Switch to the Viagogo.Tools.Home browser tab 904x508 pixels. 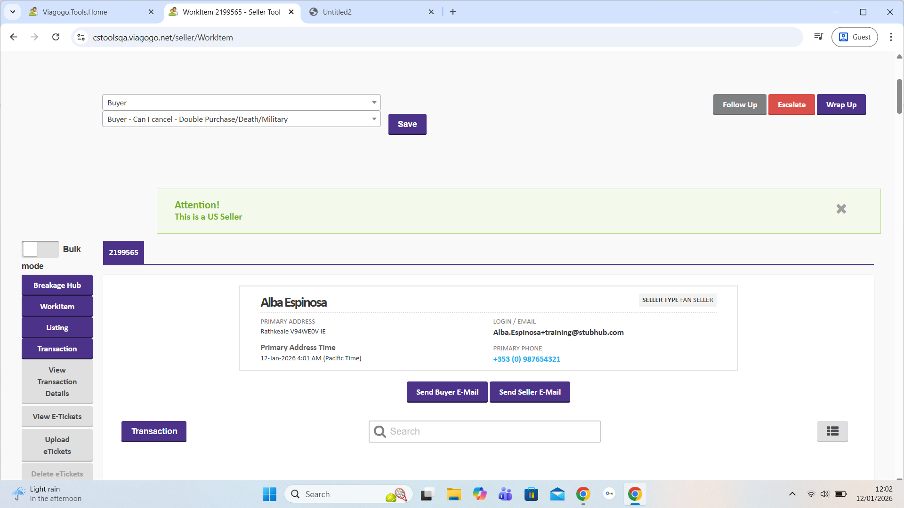[75, 12]
